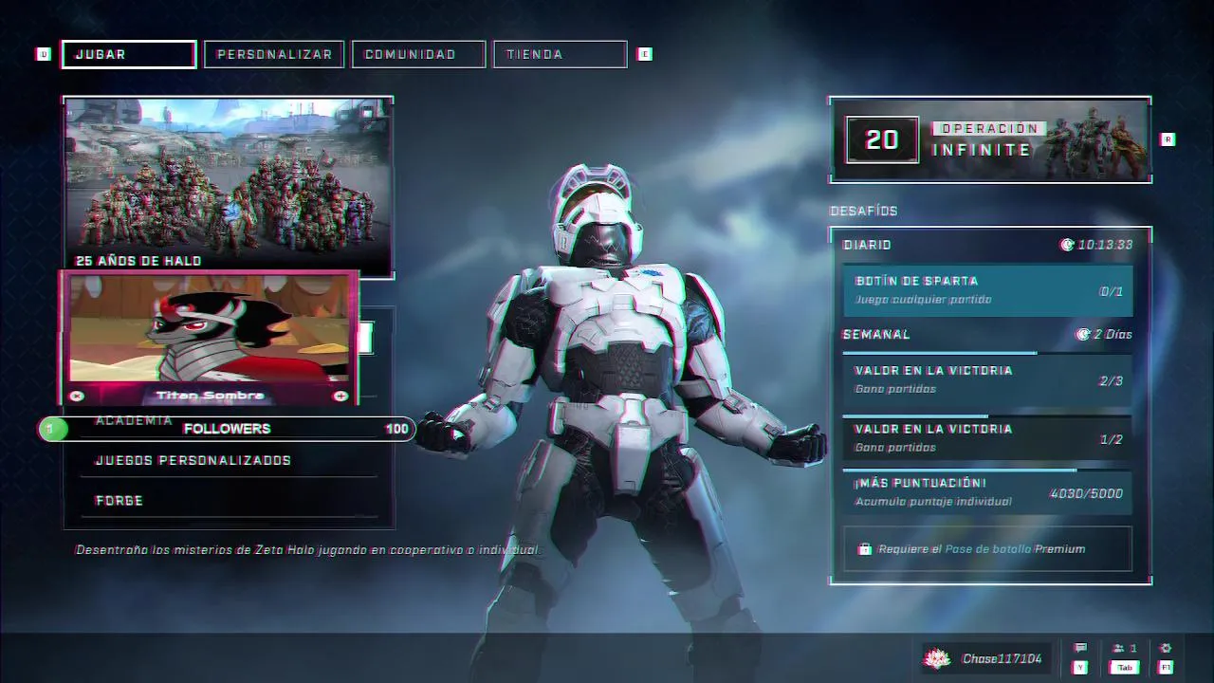
Task: Click the R key hint beside Operación Infinite
Action: 1168,139
